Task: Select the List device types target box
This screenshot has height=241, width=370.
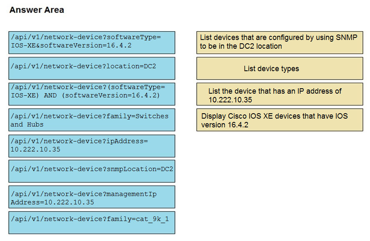Action: (280, 68)
